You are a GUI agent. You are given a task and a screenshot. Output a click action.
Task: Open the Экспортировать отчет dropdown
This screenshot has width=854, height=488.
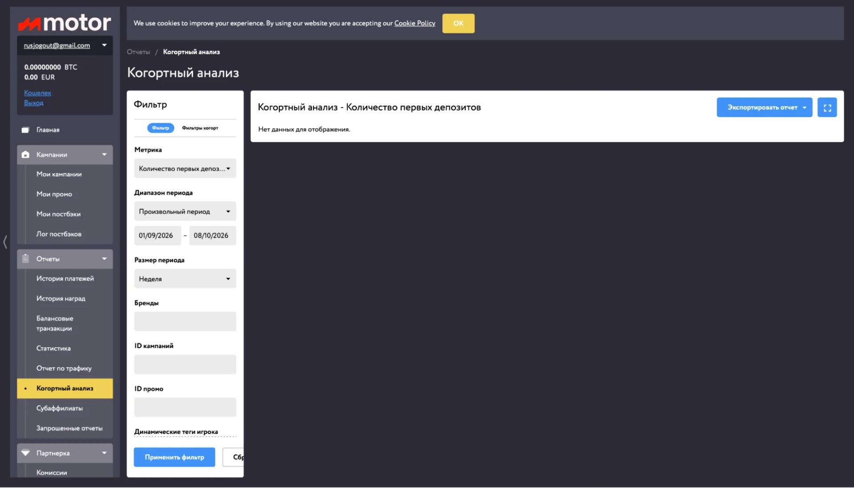coord(764,108)
